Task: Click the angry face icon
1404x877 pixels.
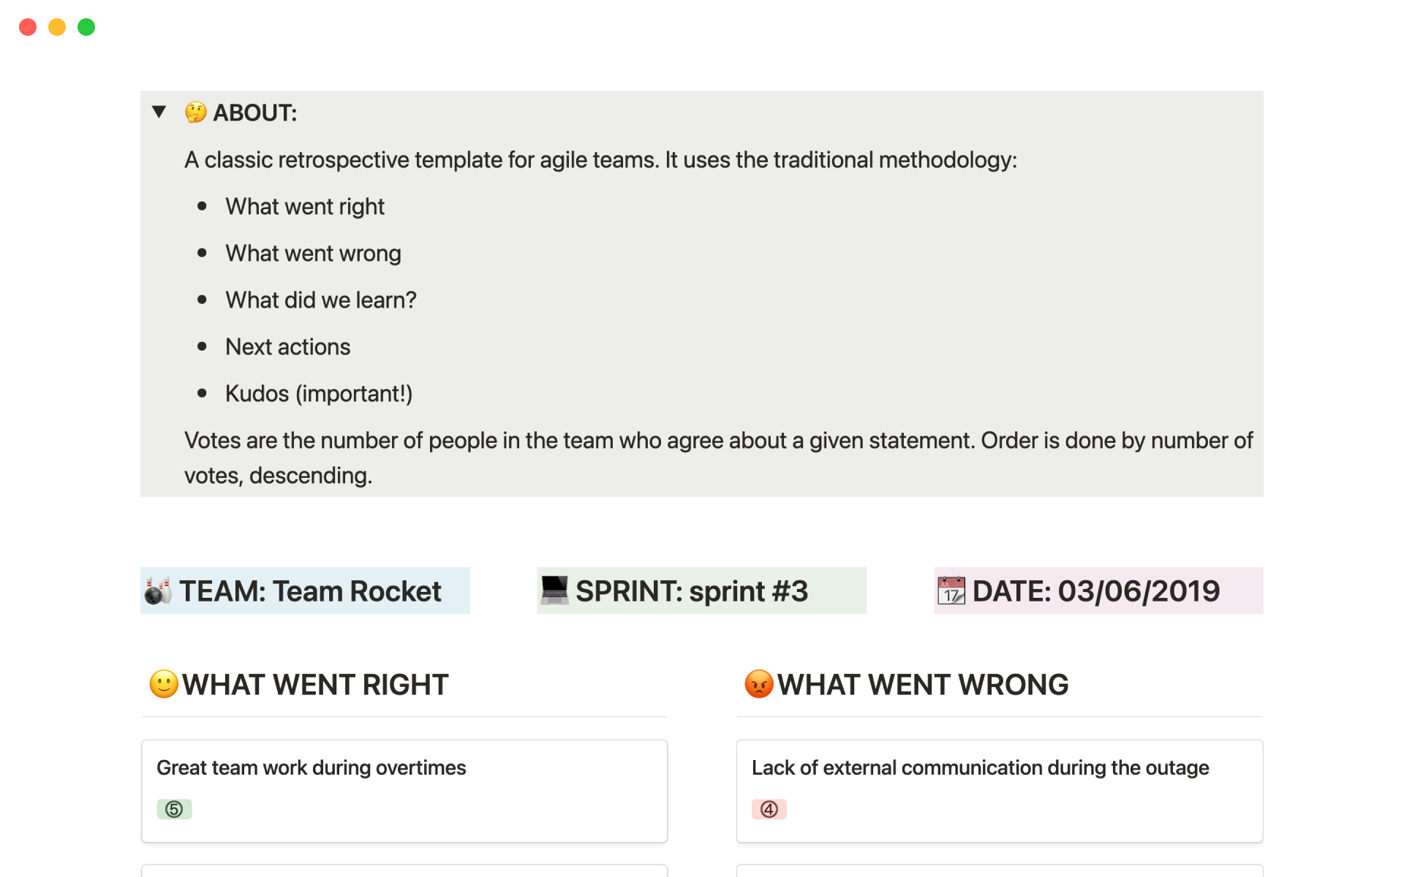Action: click(x=759, y=684)
